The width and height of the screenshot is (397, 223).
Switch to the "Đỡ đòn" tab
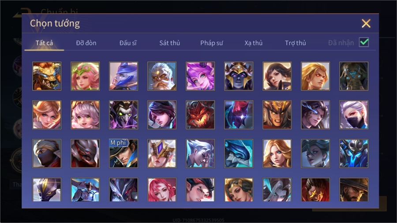(x=86, y=43)
